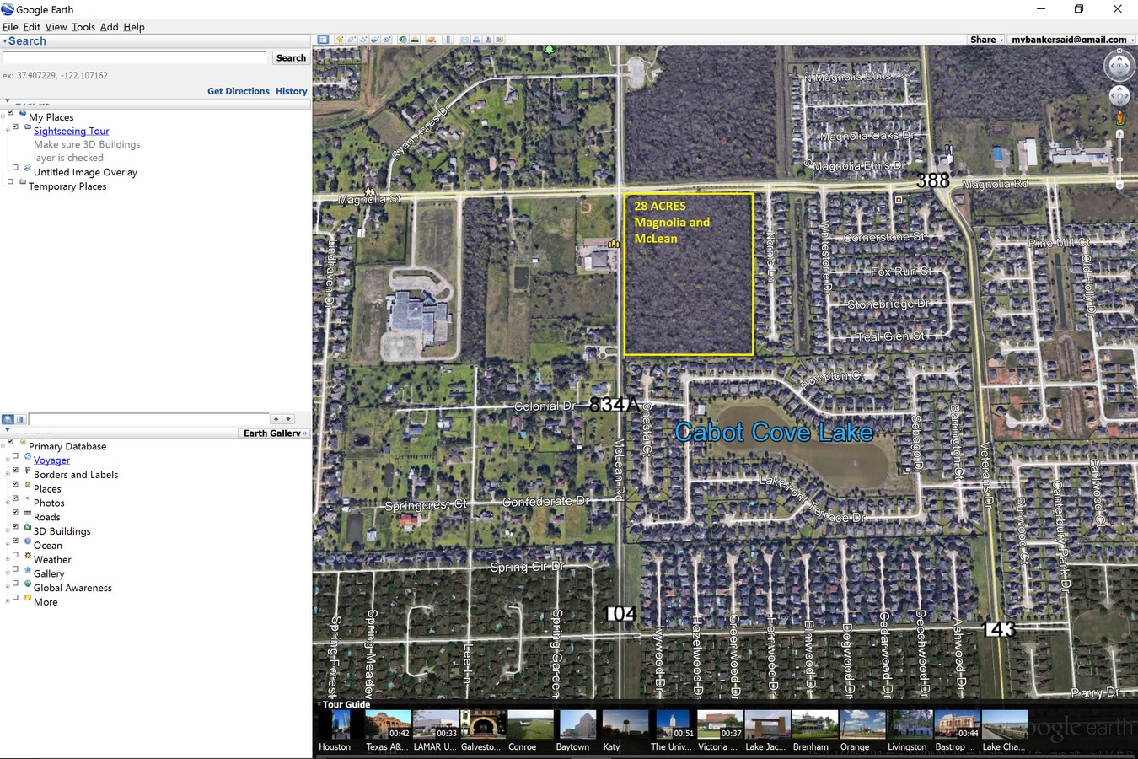The width and height of the screenshot is (1138, 759).
Task: Open the Add Image Overlay tool
Action: point(375,39)
